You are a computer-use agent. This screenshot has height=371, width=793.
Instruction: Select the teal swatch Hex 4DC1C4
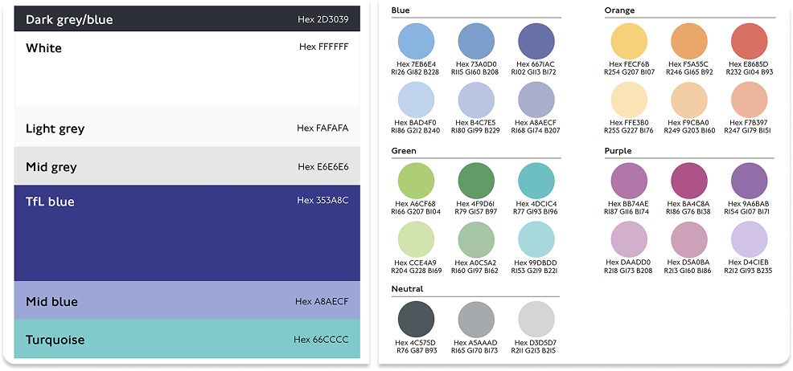(x=537, y=180)
